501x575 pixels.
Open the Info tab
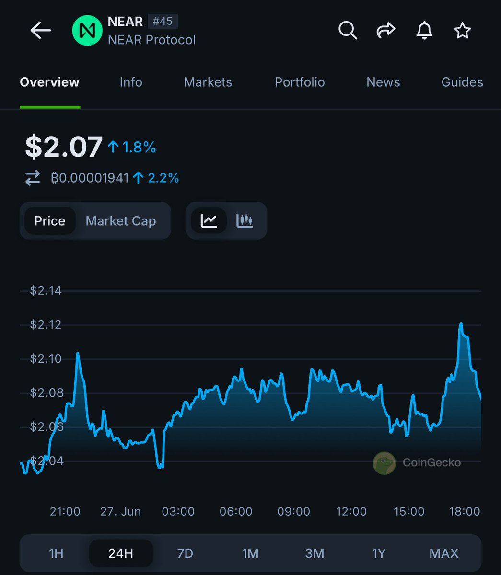point(131,82)
